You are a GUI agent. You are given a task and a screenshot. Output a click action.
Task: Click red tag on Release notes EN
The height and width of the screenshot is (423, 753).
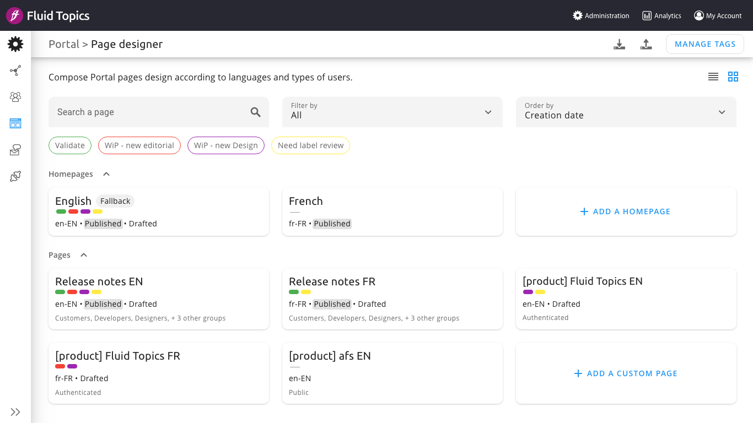click(72, 292)
